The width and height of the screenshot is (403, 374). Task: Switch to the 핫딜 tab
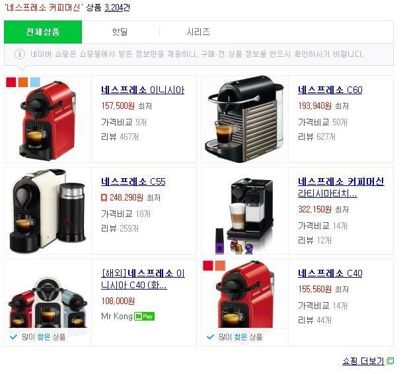[x=120, y=32]
